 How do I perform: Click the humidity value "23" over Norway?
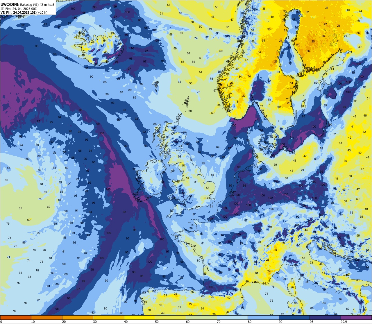(232, 83)
